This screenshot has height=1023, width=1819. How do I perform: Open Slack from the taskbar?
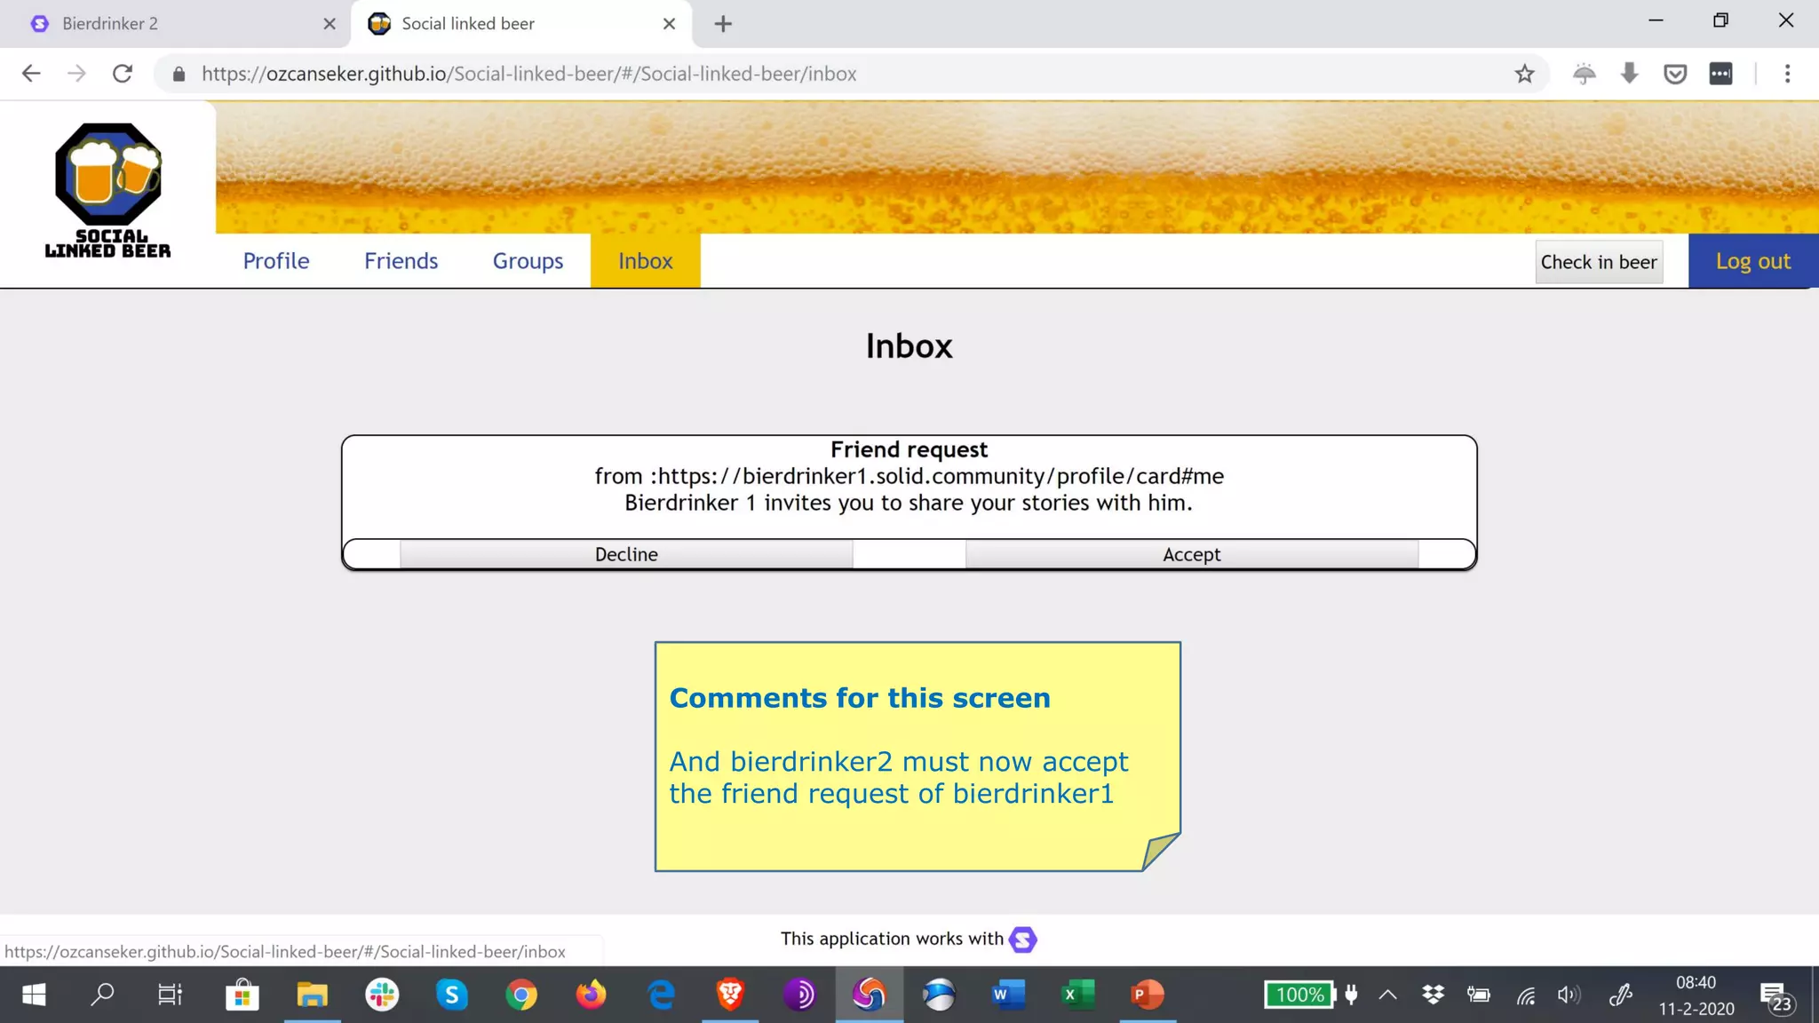382,995
